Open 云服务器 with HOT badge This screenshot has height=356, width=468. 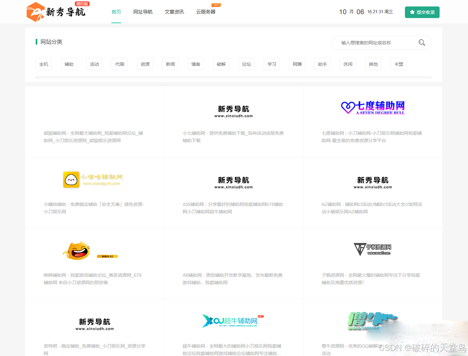click(x=206, y=12)
